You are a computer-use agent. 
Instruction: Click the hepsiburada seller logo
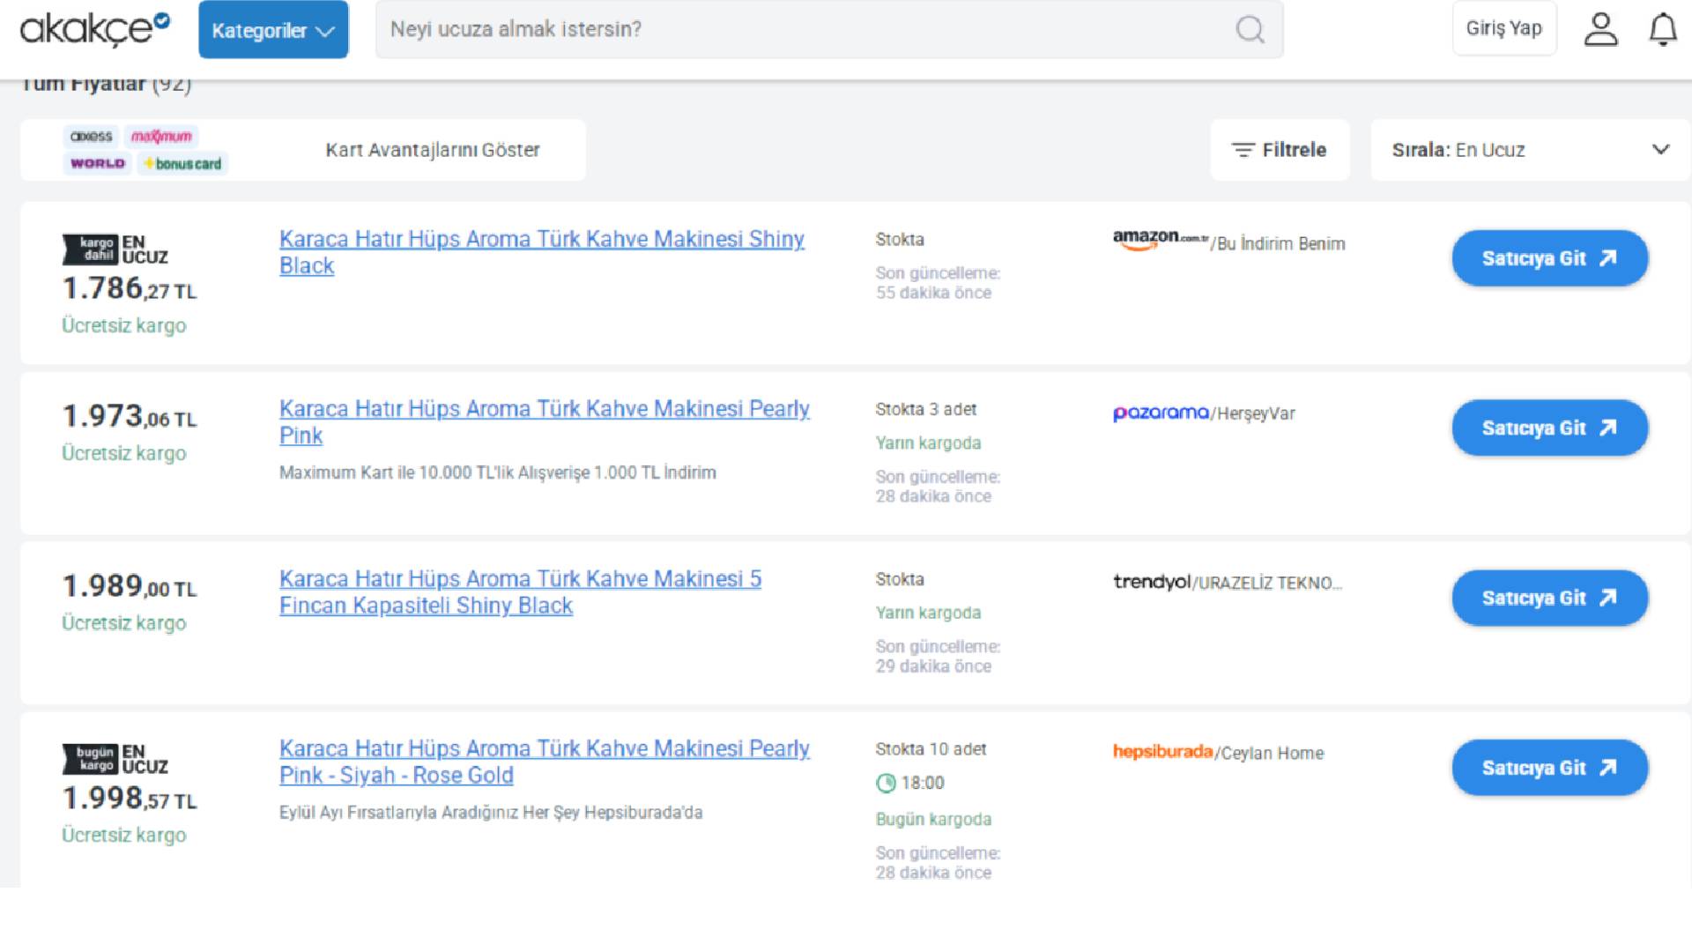tap(1162, 752)
